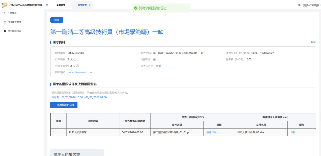Click the page title 第一職階二等高級技術員
Image resolution: width=321 pixels, height=156 pixels.
point(107,32)
